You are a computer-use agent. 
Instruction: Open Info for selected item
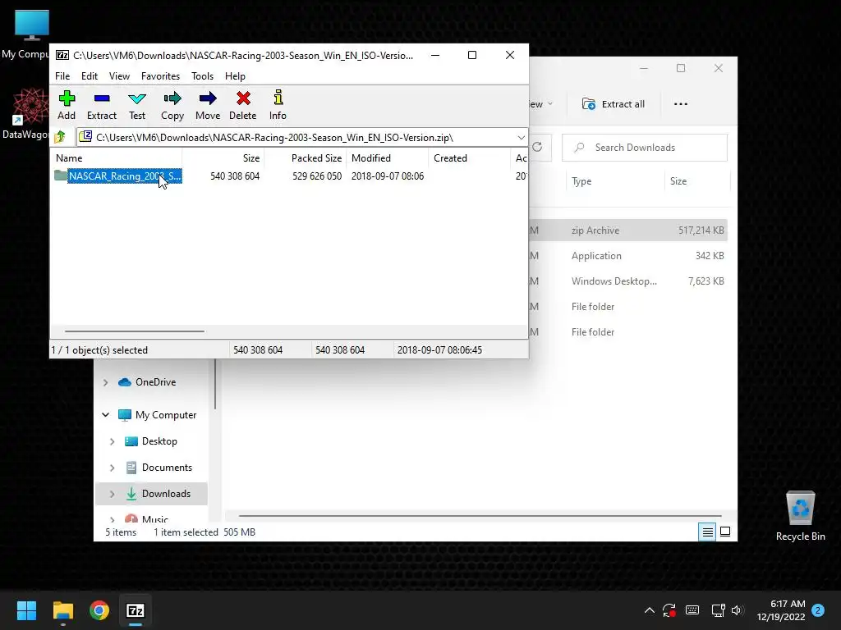(278, 106)
